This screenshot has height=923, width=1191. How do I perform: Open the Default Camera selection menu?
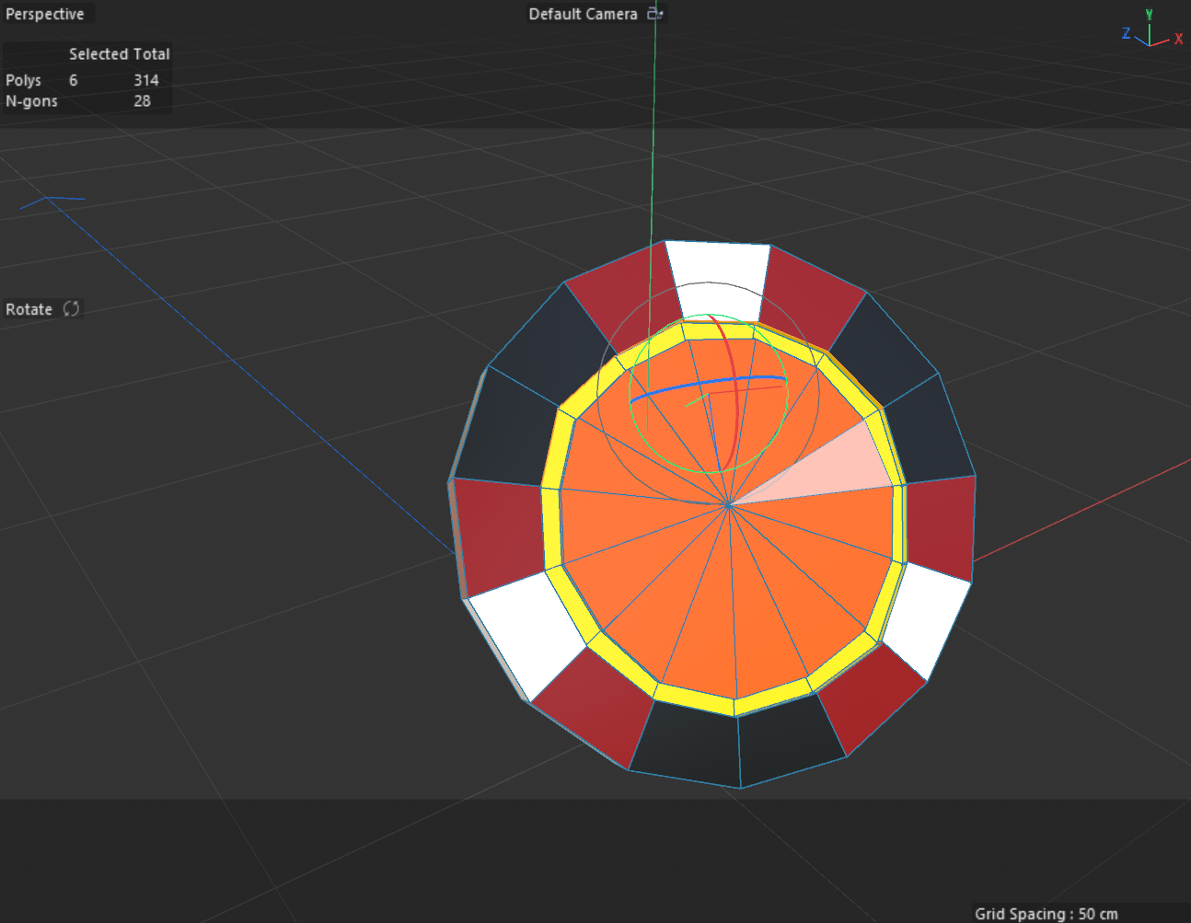[x=582, y=14]
